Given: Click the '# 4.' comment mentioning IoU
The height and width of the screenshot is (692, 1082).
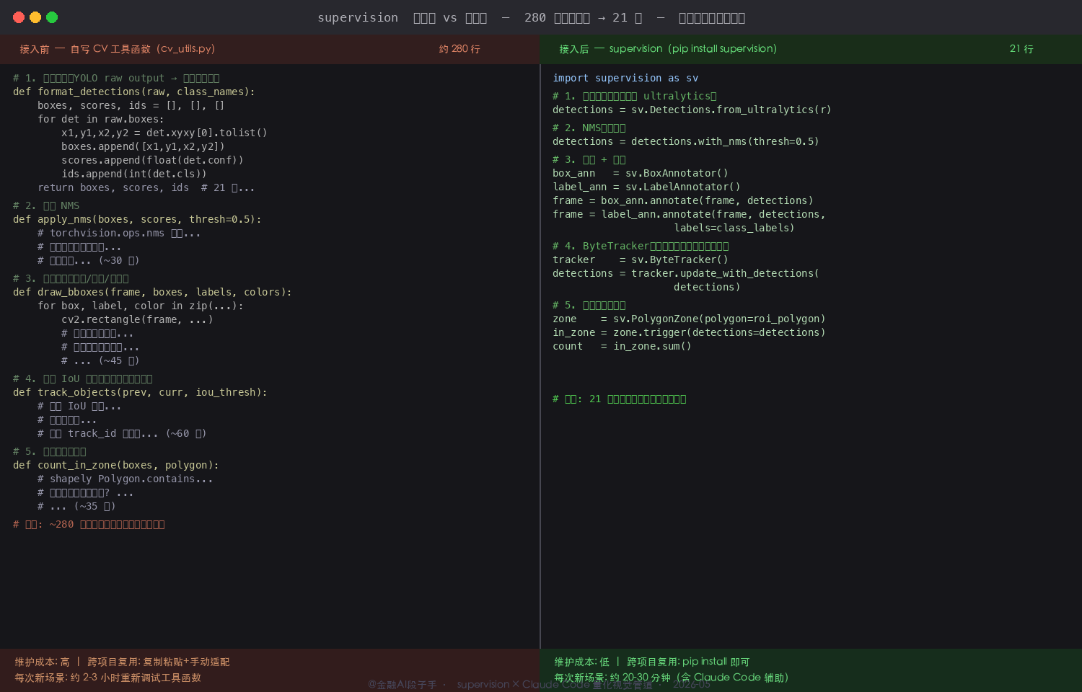Looking at the screenshot, I should pos(83,378).
